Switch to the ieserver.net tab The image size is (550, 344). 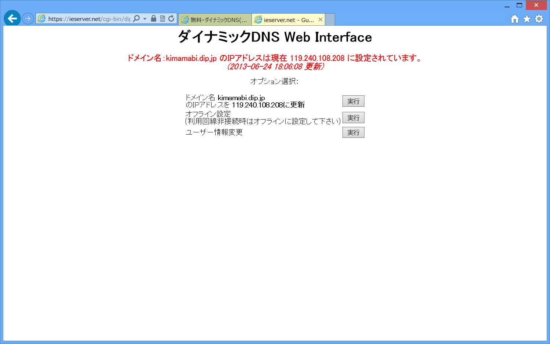click(x=286, y=19)
